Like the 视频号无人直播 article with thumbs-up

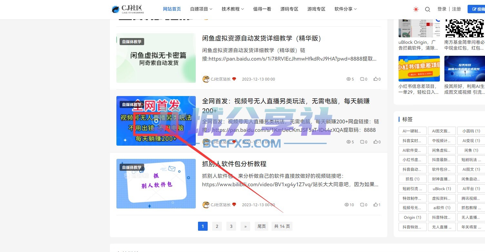[375, 142]
